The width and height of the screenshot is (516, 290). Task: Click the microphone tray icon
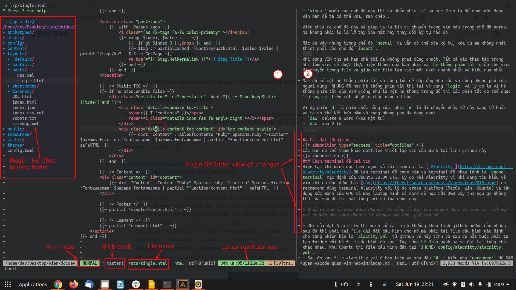[x=480, y=284]
